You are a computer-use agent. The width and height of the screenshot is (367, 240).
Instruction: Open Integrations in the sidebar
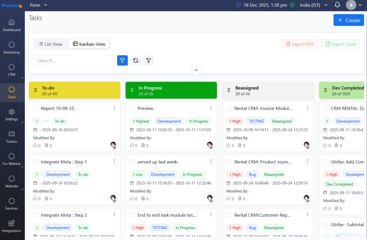pos(11,226)
